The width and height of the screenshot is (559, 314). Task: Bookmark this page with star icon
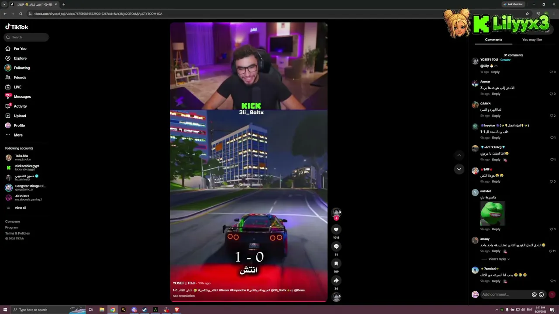(527, 14)
